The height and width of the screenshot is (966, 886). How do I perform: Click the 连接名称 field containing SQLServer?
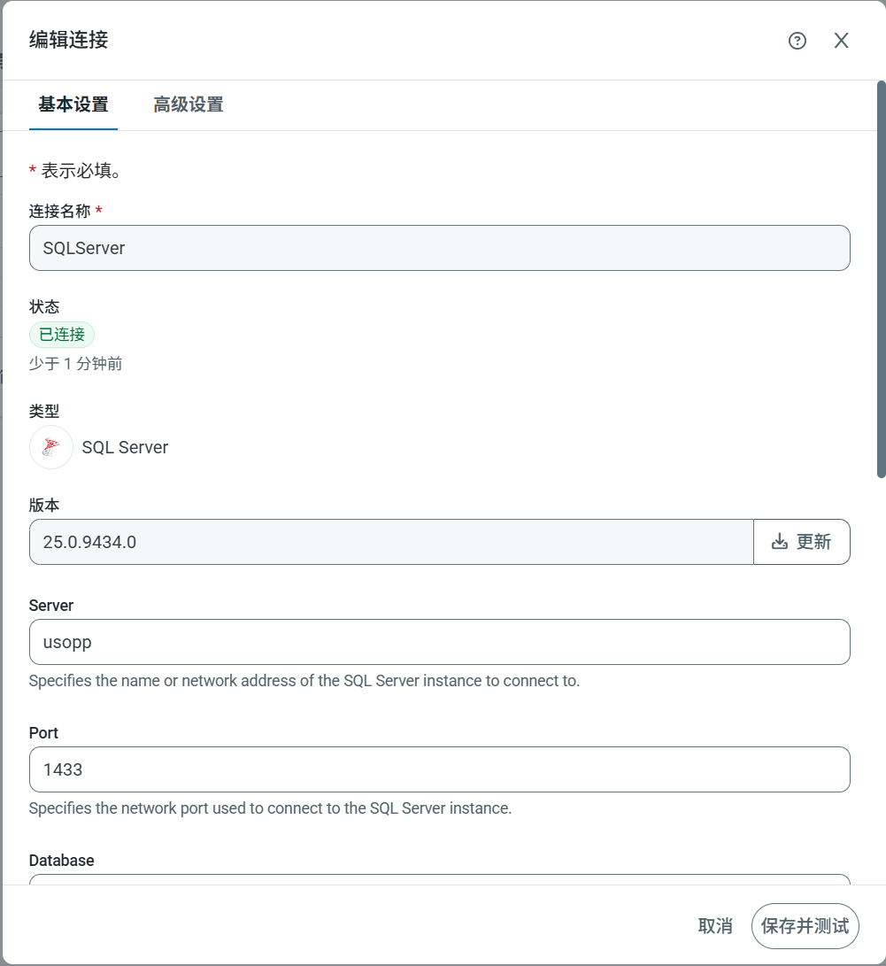coord(439,248)
